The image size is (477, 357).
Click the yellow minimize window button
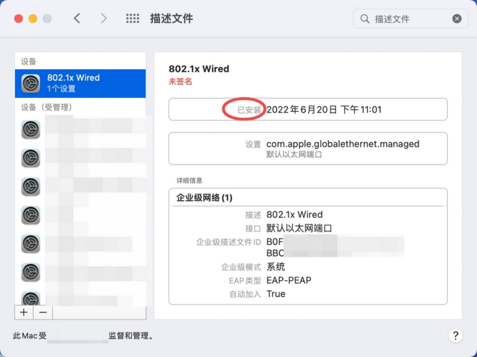point(33,19)
